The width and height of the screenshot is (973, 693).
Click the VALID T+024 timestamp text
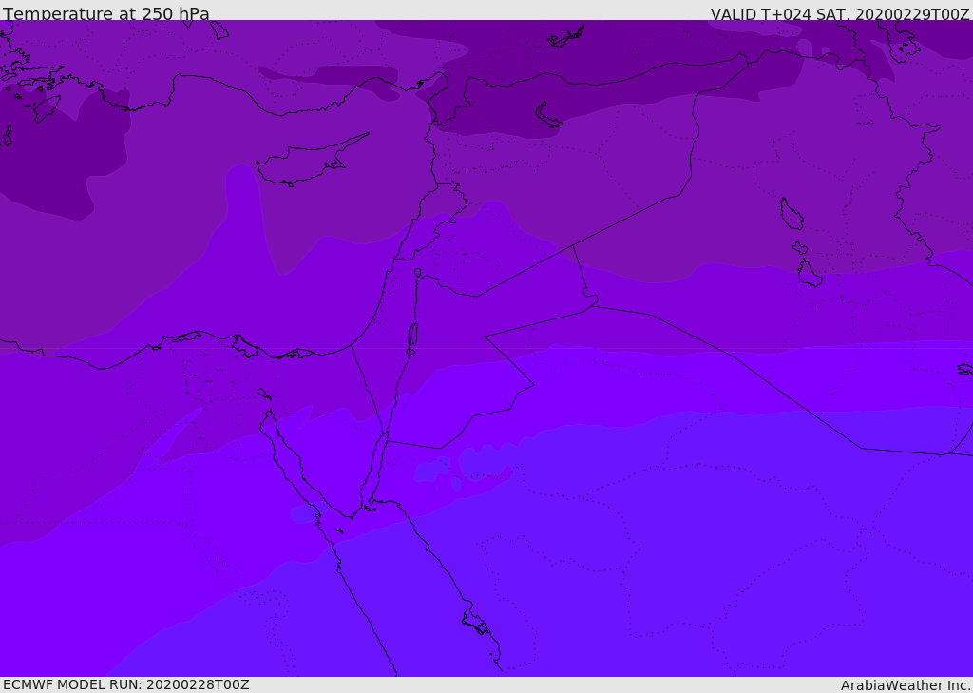tap(840, 14)
